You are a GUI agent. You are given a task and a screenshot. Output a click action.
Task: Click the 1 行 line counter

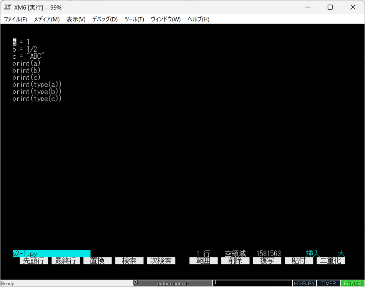[203, 254]
